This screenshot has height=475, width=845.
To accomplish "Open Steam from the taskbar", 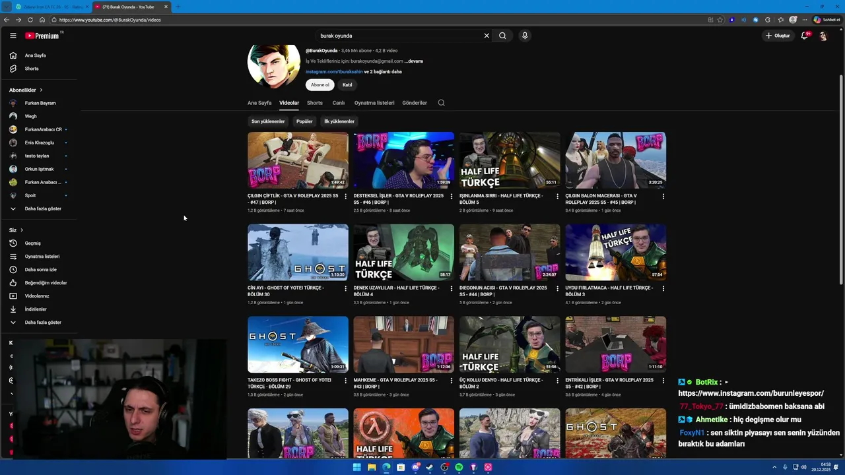I will coord(430,467).
